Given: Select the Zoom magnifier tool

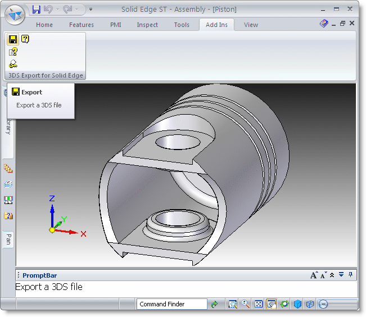Looking at the screenshot, I should click(245, 304).
